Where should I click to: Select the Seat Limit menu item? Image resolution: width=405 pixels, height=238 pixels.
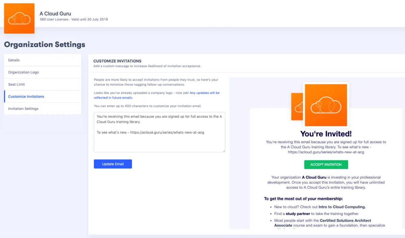43,84
